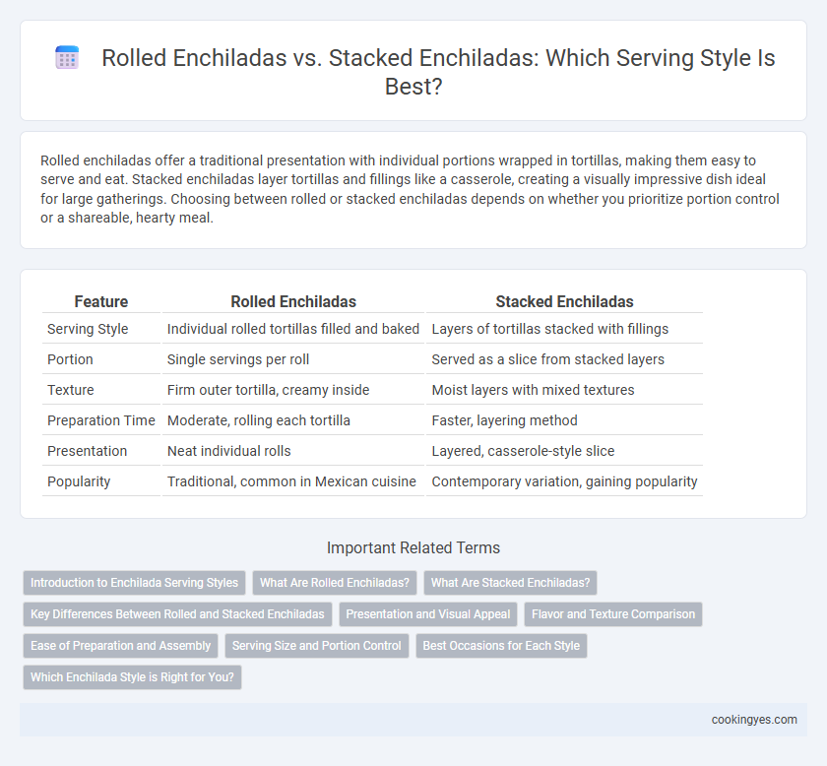Select the Popularity row label
The width and height of the screenshot is (827, 766).
point(79,481)
